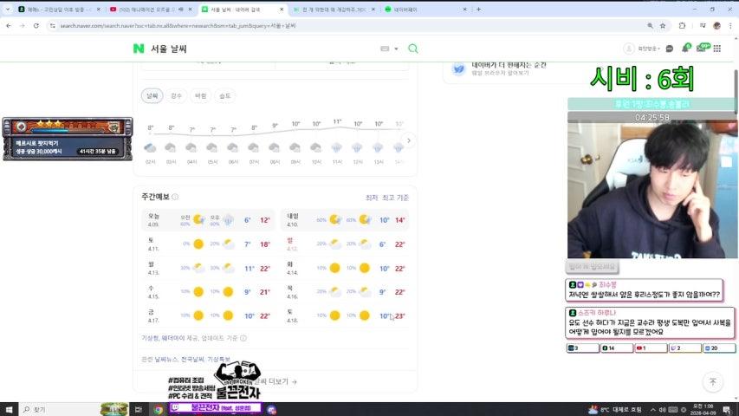The height and width of the screenshot is (416, 739).
Task: Switch to the fourth tab with green icon
Action: pos(334,9)
